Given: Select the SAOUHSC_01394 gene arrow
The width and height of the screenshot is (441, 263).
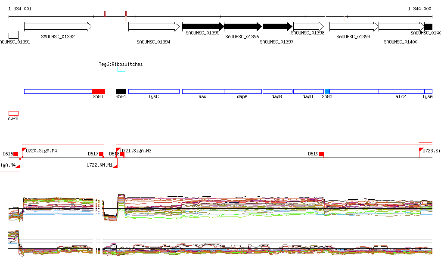Looking at the screenshot, I should (154, 27).
